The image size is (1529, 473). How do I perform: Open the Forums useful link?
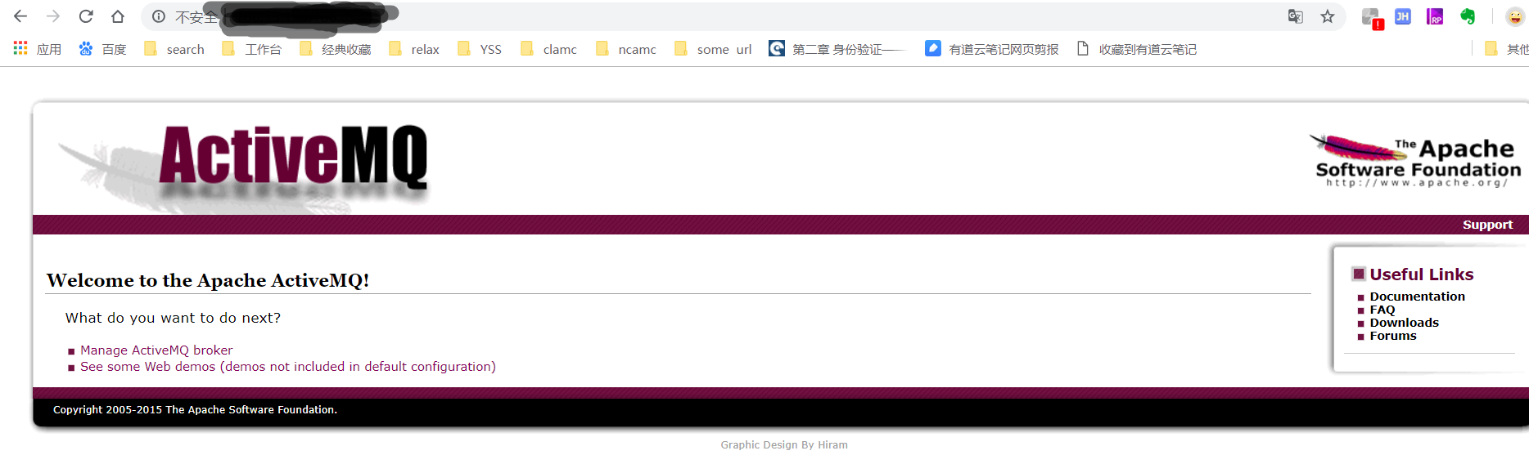[1393, 336]
